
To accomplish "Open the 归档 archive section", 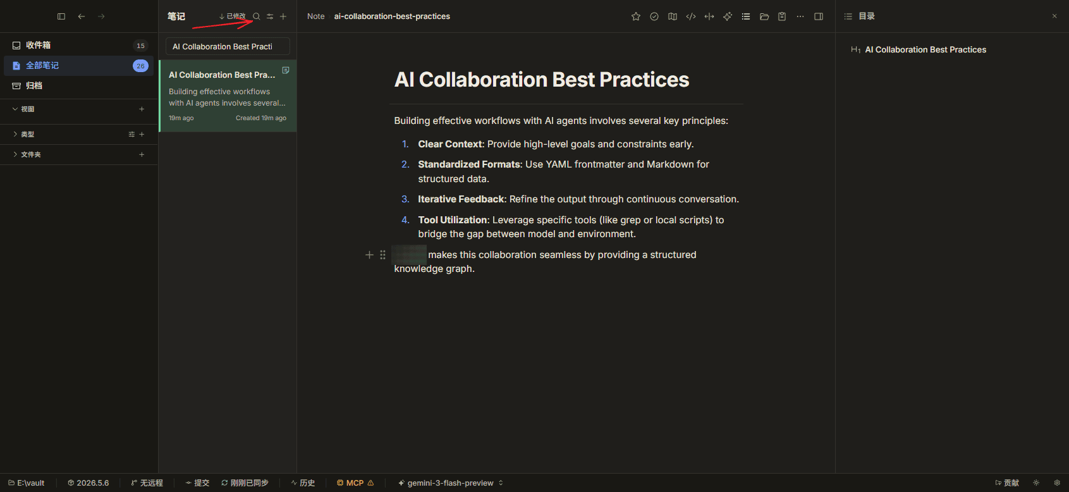I will click(x=78, y=85).
